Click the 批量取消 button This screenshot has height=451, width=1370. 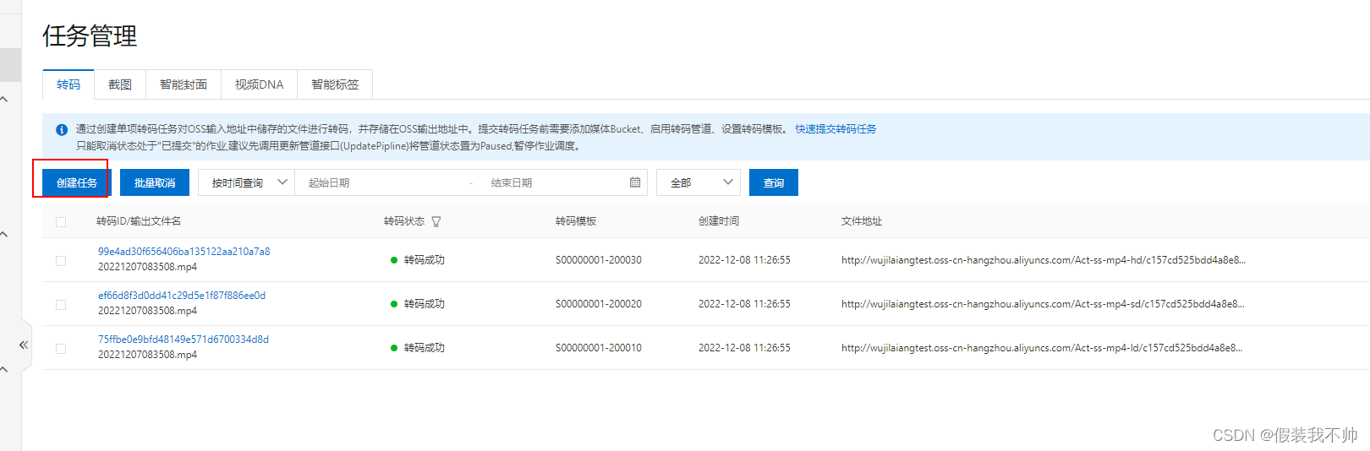tap(155, 182)
